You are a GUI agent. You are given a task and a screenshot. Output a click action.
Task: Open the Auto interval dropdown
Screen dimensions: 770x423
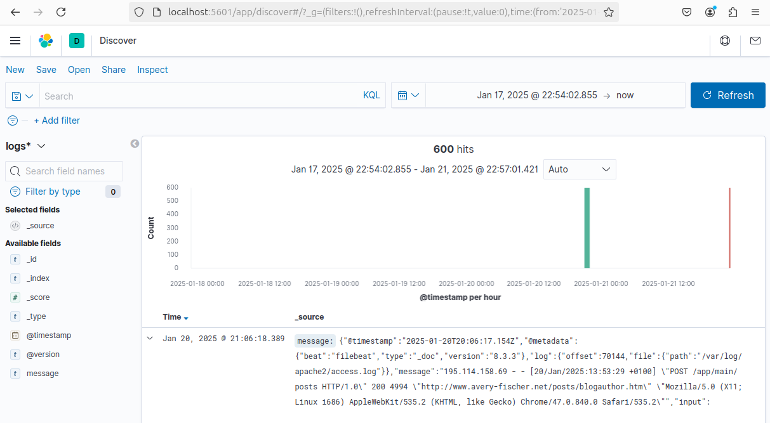click(579, 169)
